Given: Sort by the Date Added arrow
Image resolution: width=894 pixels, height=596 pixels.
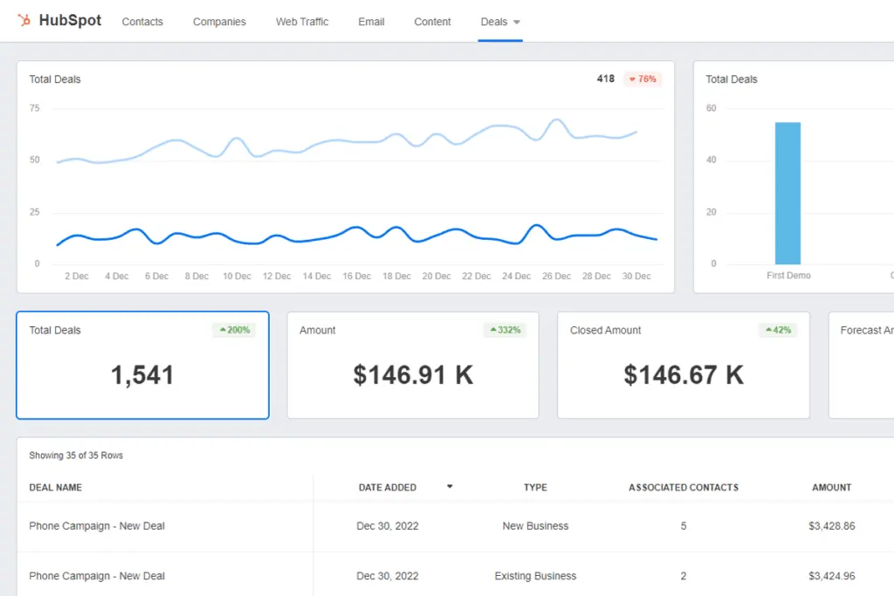Looking at the screenshot, I should (450, 487).
